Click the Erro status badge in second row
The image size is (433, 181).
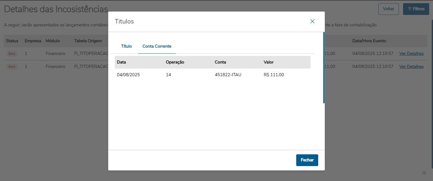pyautogui.click(x=12, y=67)
